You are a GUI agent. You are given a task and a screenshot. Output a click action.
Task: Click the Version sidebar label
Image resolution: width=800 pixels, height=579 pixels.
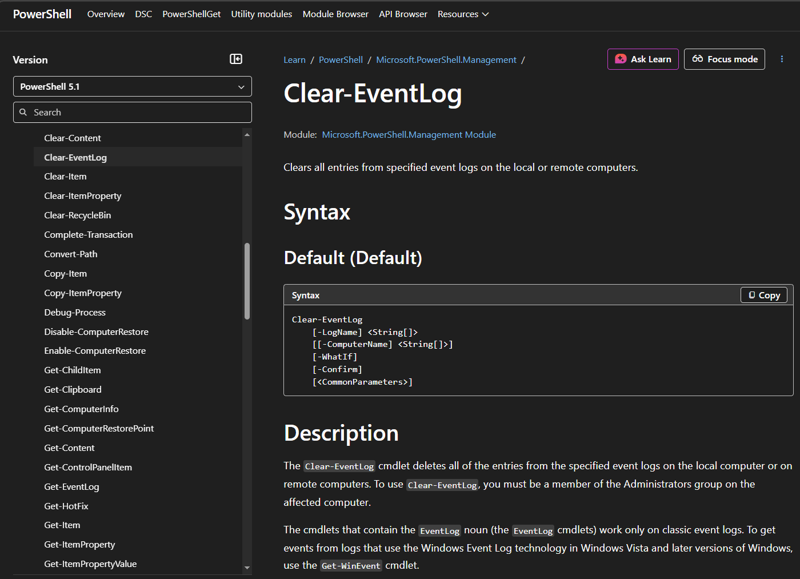[x=30, y=60]
